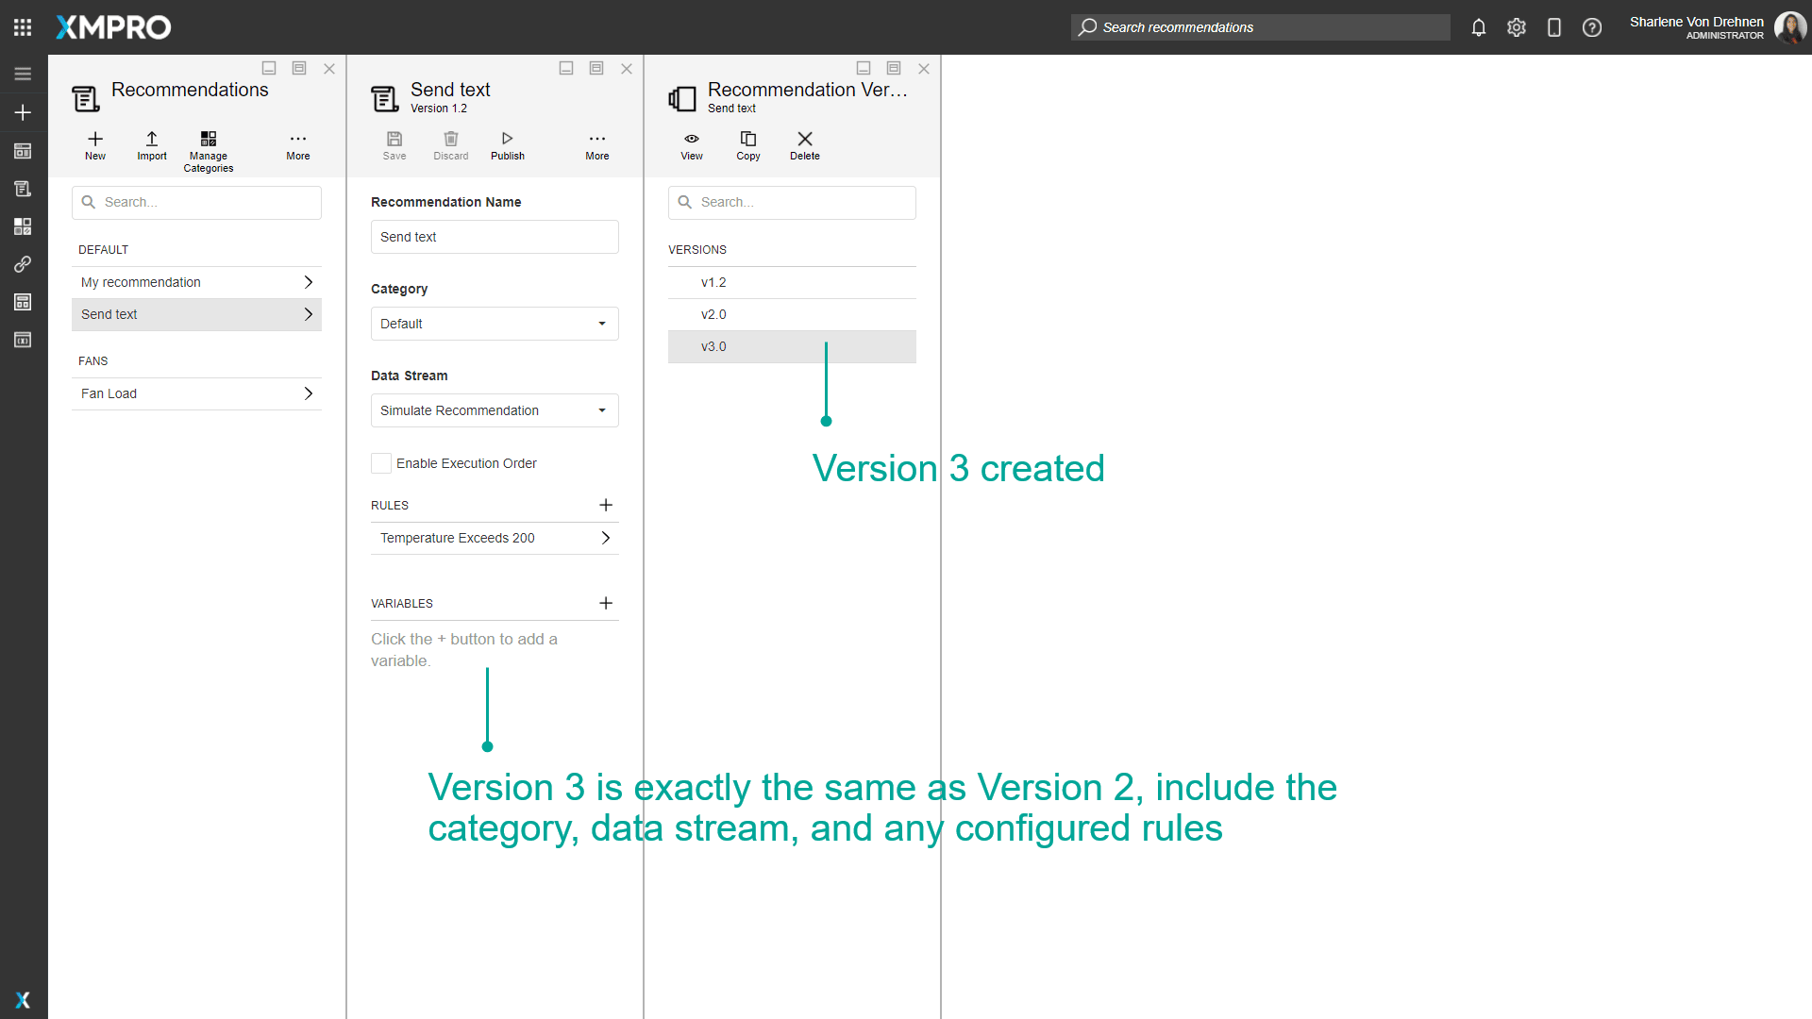Screen dimensions: 1812x1019
Task: Open the Data Stream dropdown
Action: [x=495, y=410]
